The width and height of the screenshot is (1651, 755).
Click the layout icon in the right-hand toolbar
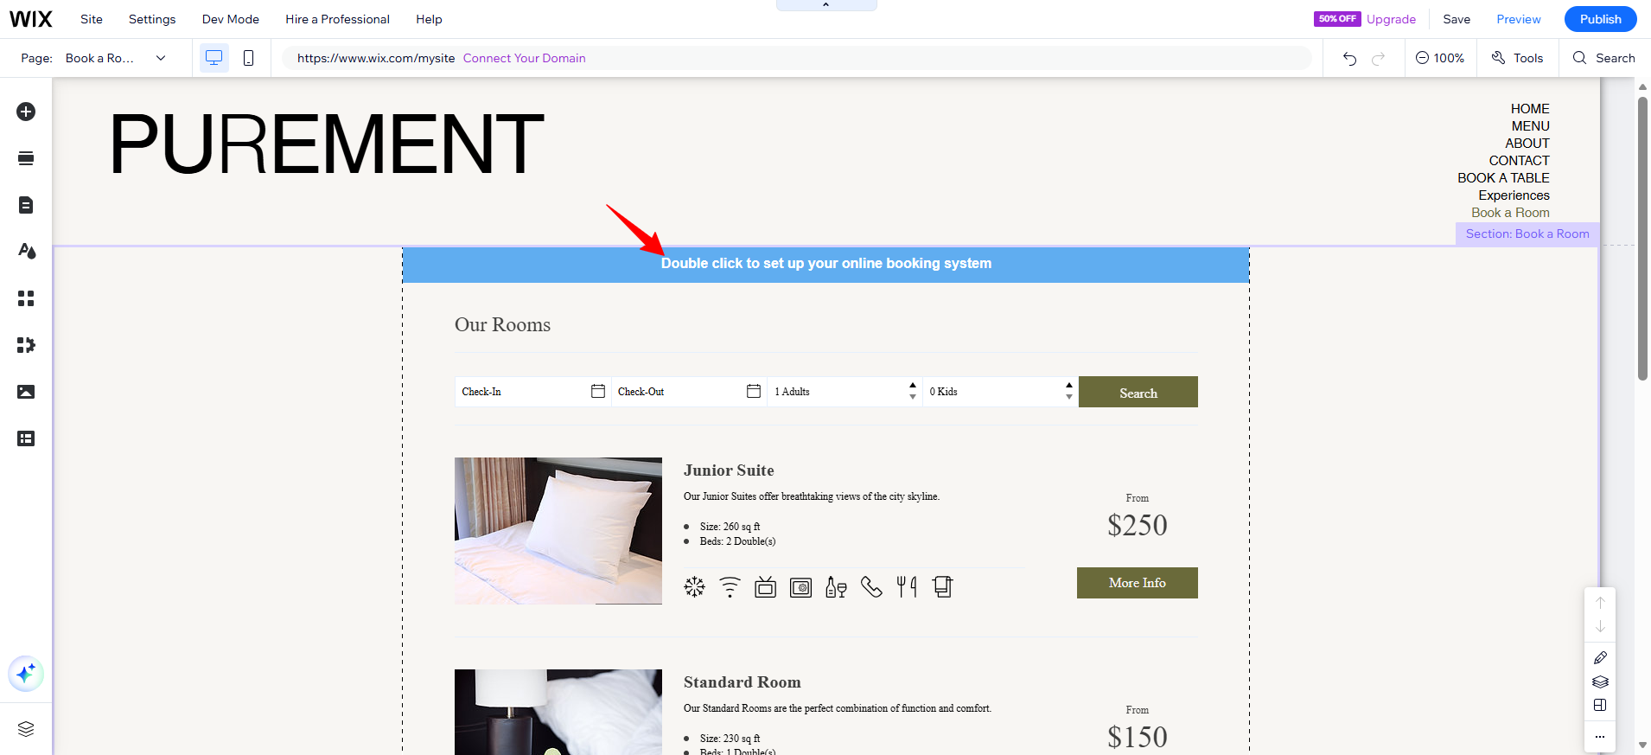pyautogui.click(x=1600, y=705)
